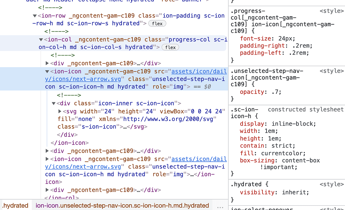Image resolution: width=345 pixels, height=210 pixels.
Task: Select the .hydrated breadcrumb item
Action: pos(15,205)
